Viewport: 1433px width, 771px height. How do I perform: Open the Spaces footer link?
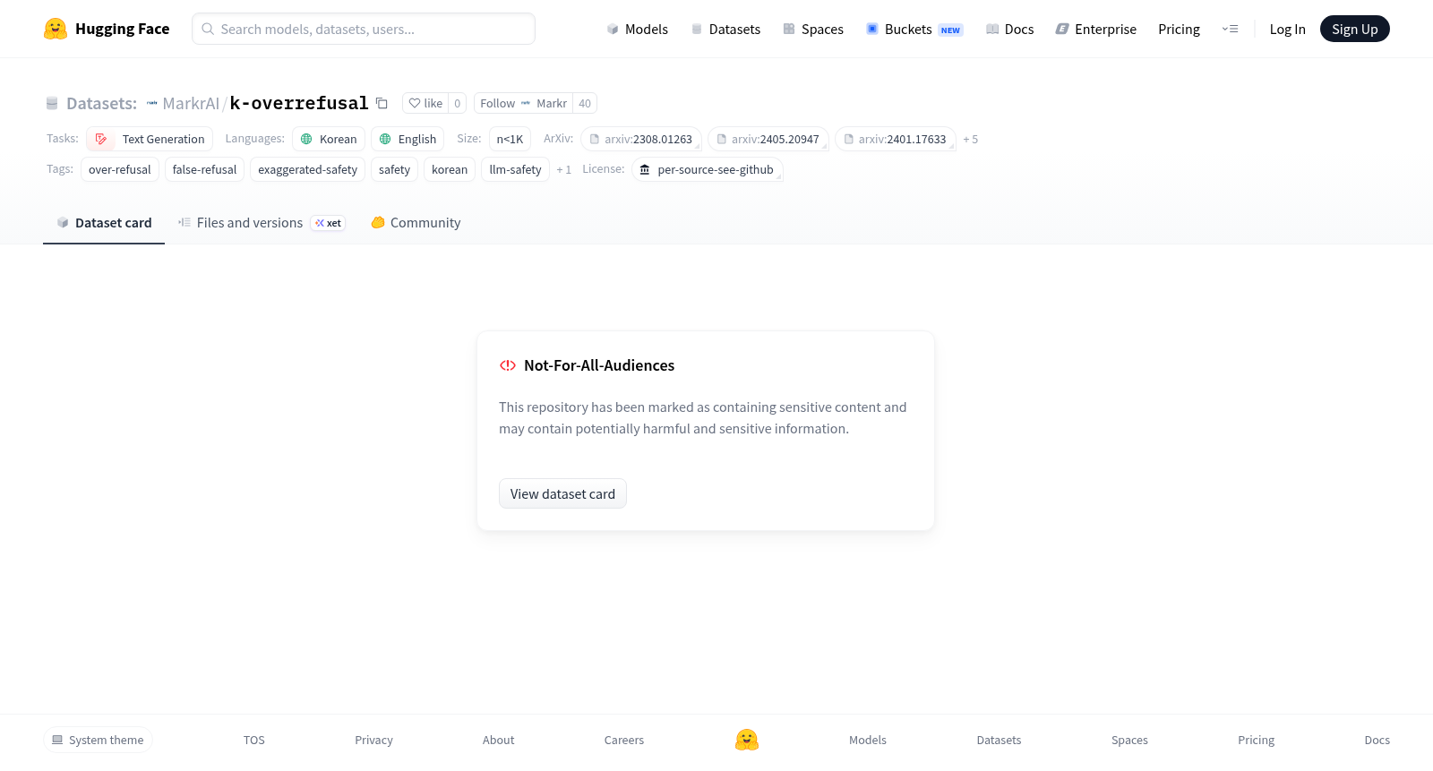click(1129, 740)
